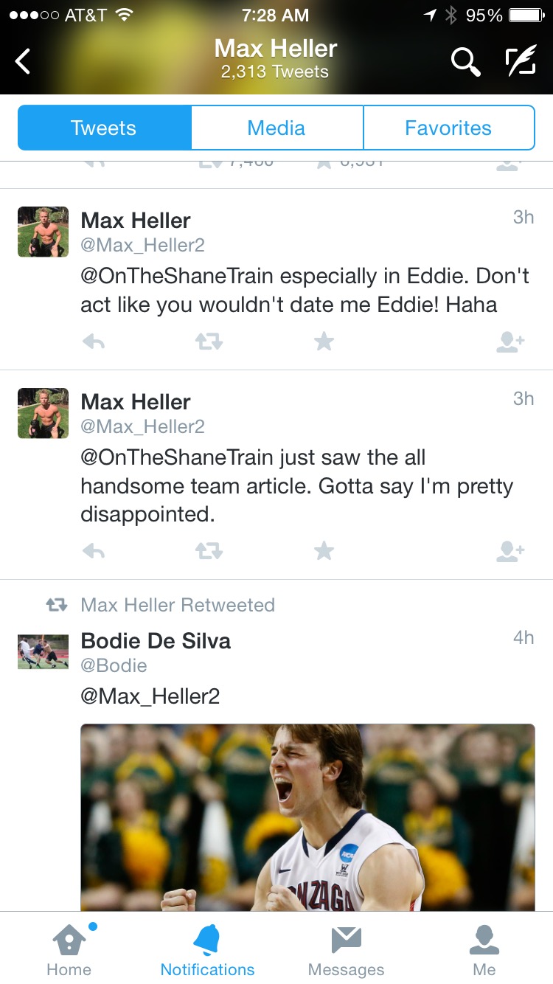Open Bodie De Silva's profile picture

[x=43, y=651]
